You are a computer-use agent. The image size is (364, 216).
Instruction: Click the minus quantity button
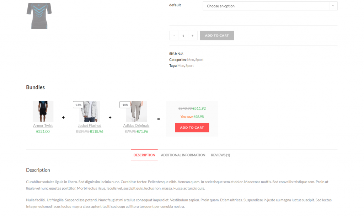174,35
